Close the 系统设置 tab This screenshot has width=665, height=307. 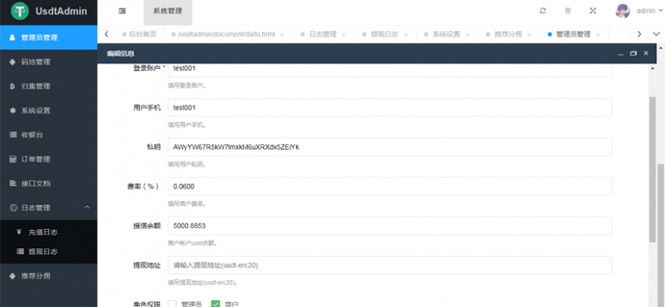(x=467, y=34)
